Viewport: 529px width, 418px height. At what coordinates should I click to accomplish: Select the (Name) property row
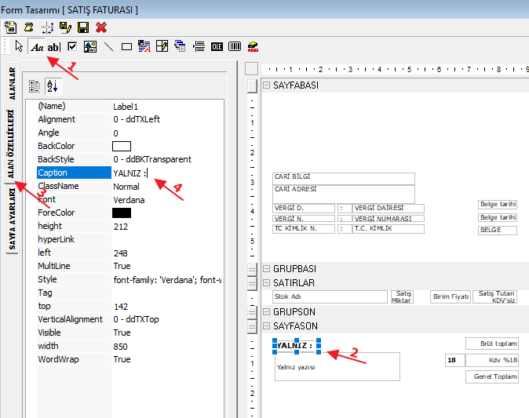coord(130,106)
